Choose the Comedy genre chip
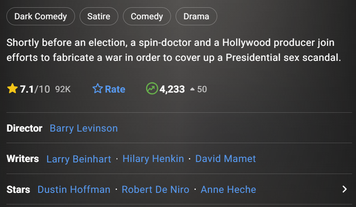356x207 pixels. (147, 16)
